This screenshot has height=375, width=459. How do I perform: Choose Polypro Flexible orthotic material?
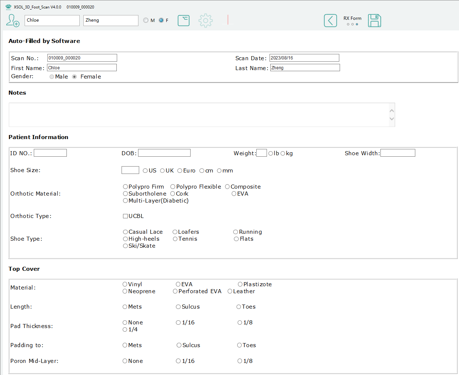[173, 187]
